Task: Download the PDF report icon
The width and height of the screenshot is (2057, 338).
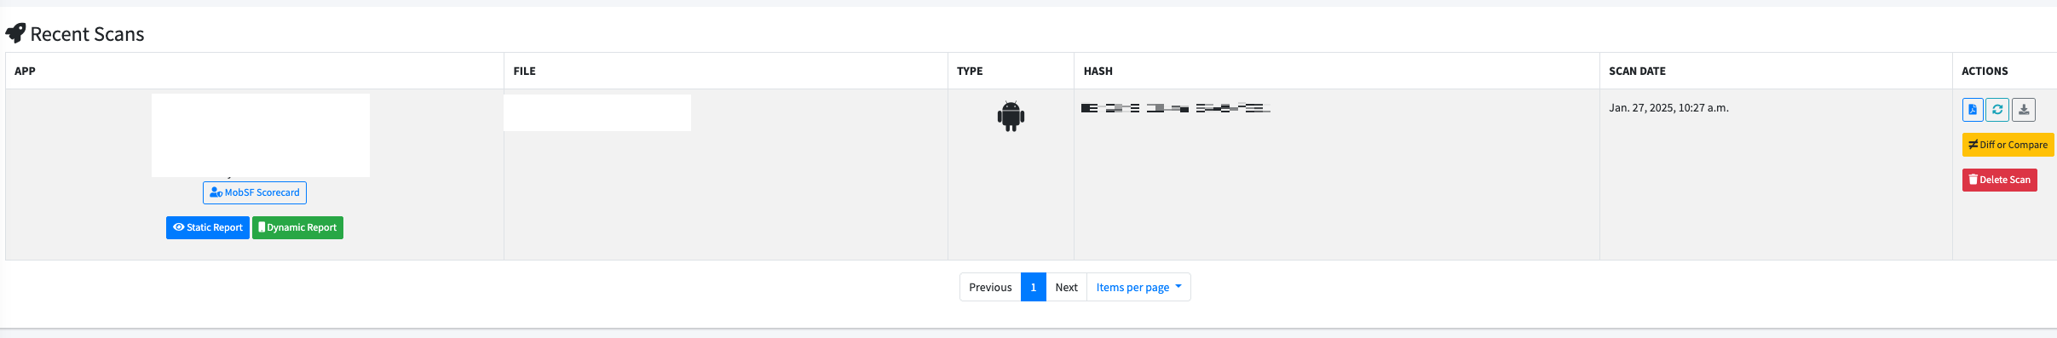Action: [1973, 110]
